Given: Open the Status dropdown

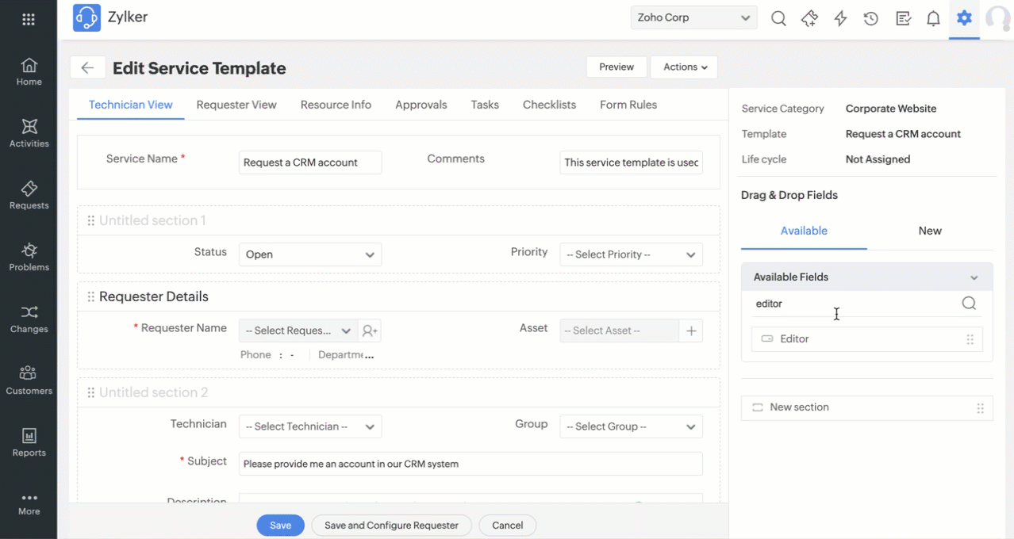Looking at the screenshot, I should pos(309,254).
